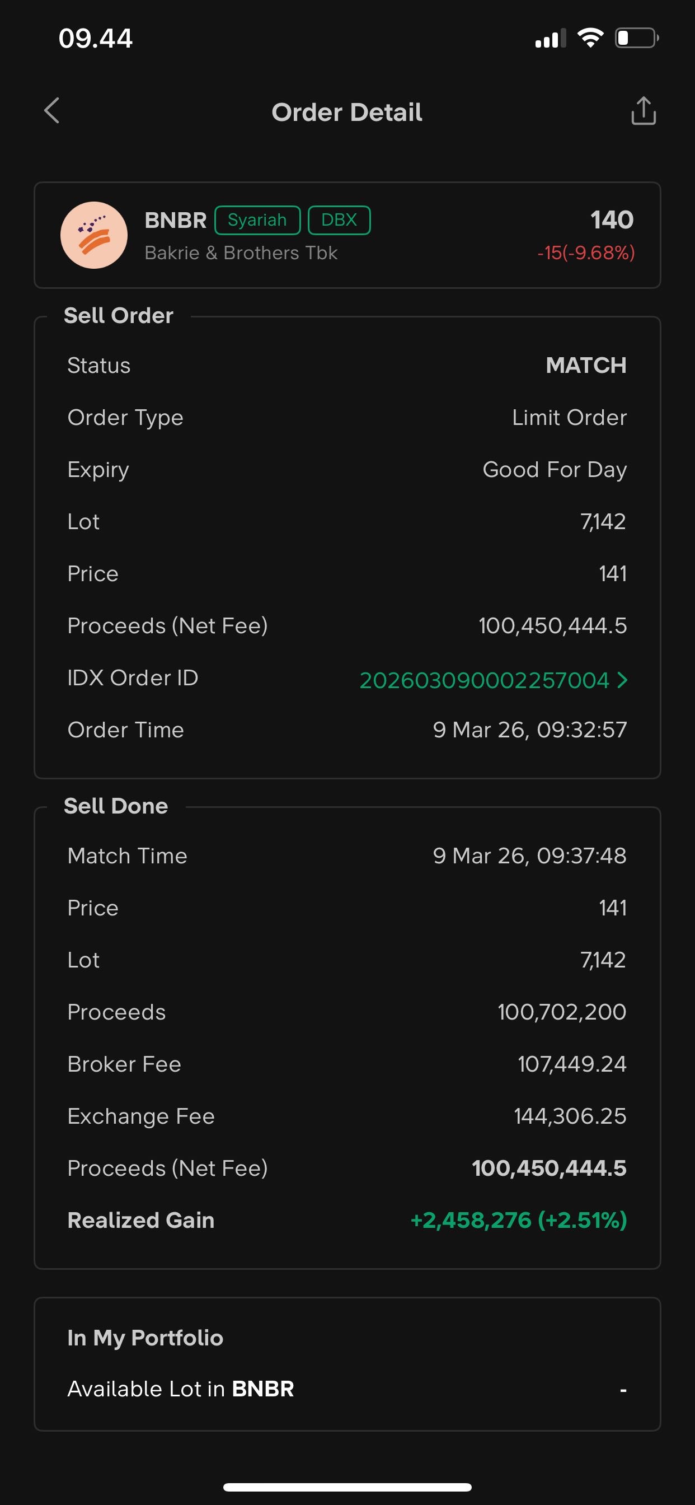This screenshot has width=695, height=1505.
Task: Tap the Order Detail page title
Action: tap(347, 112)
